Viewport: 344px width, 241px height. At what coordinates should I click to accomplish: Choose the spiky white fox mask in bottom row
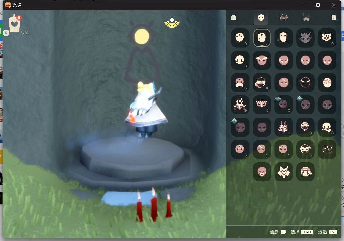284,172
